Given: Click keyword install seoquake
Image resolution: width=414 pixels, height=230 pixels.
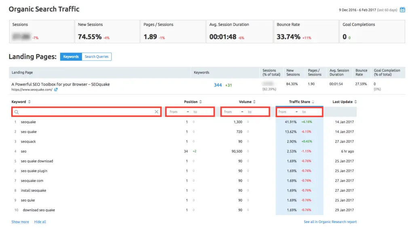Looking at the screenshot, I should (x=33, y=190).
